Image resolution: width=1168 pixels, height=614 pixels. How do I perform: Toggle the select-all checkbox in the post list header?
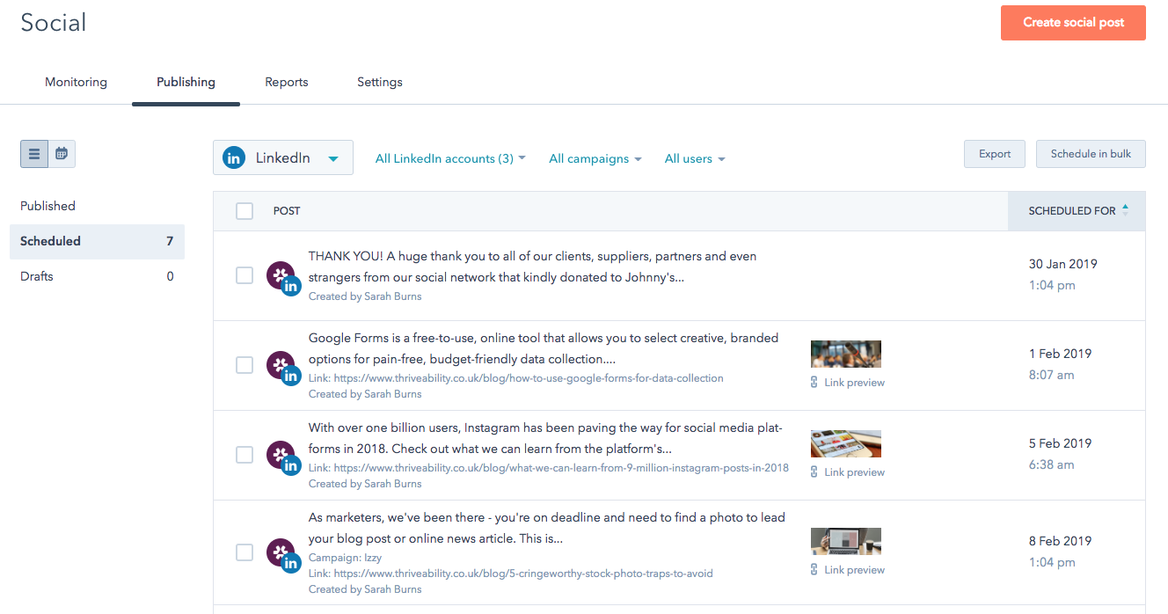(244, 210)
